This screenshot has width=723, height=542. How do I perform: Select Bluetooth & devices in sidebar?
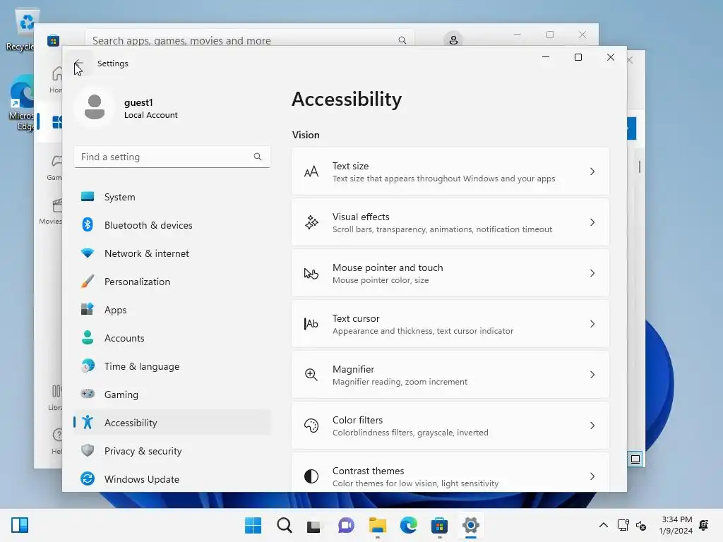[x=172, y=225]
